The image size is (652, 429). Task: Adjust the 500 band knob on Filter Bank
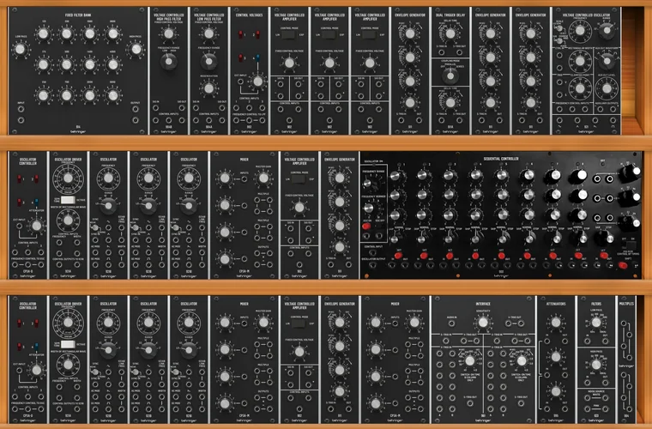67,64
